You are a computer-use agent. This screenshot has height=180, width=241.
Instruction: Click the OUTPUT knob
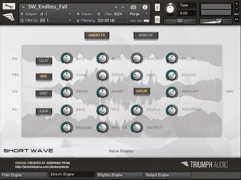[x=137, y=128]
